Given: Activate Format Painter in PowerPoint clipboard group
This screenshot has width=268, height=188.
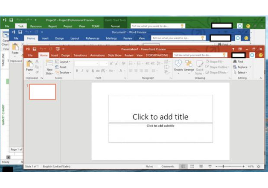Looking at the screenshot, I should point(37,72).
